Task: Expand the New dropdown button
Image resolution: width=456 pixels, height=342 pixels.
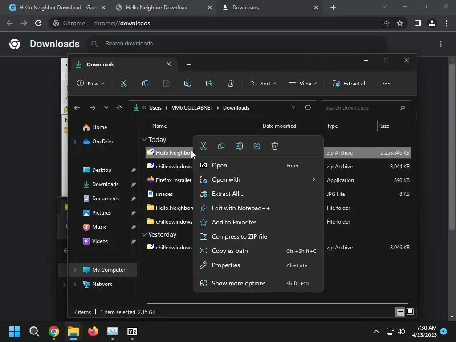Action: point(91,83)
